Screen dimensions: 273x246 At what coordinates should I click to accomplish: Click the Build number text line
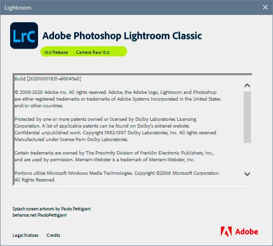click(48, 78)
